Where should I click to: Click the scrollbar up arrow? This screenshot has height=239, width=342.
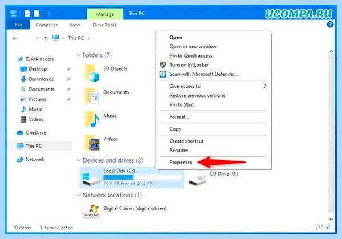[x=331, y=51]
